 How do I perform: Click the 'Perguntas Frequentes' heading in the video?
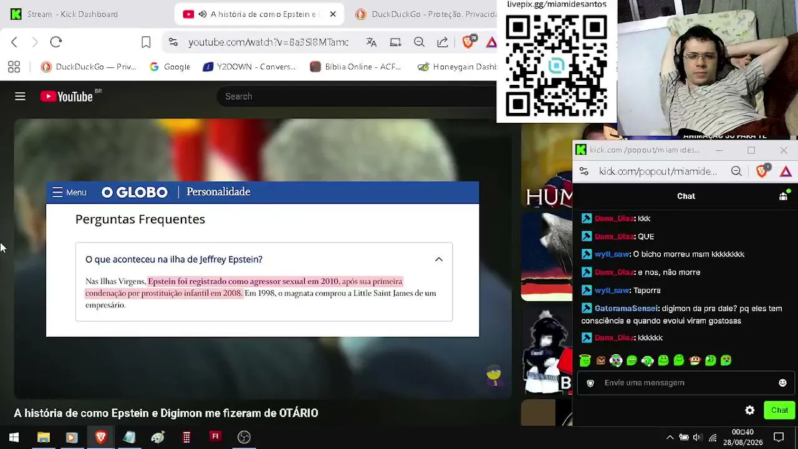click(140, 219)
